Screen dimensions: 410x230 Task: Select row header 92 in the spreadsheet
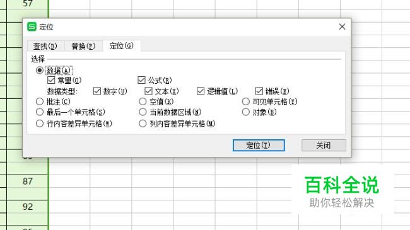[x=28, y=207]
